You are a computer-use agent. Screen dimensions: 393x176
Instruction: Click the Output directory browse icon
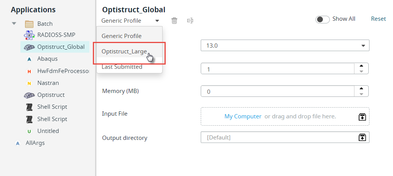363,137
